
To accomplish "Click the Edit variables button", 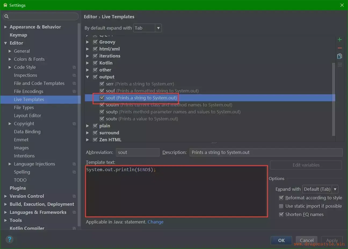I will tap(306, 165).
